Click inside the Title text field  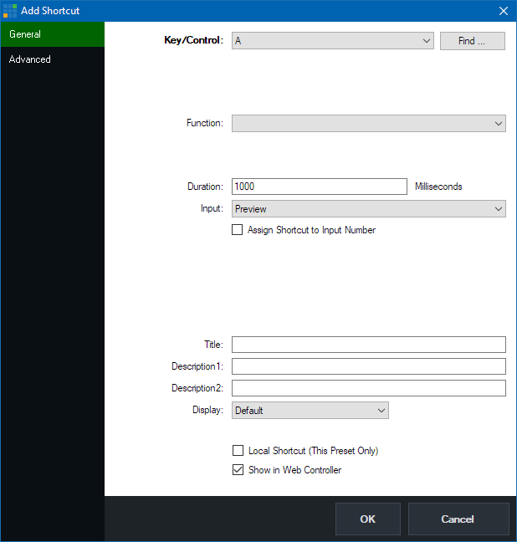pyautogui.click(x=368, y=345)
